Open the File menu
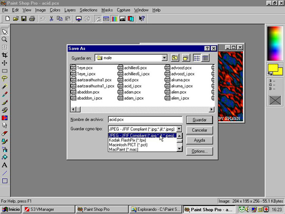The image size is (285, 214). point(5,10)
